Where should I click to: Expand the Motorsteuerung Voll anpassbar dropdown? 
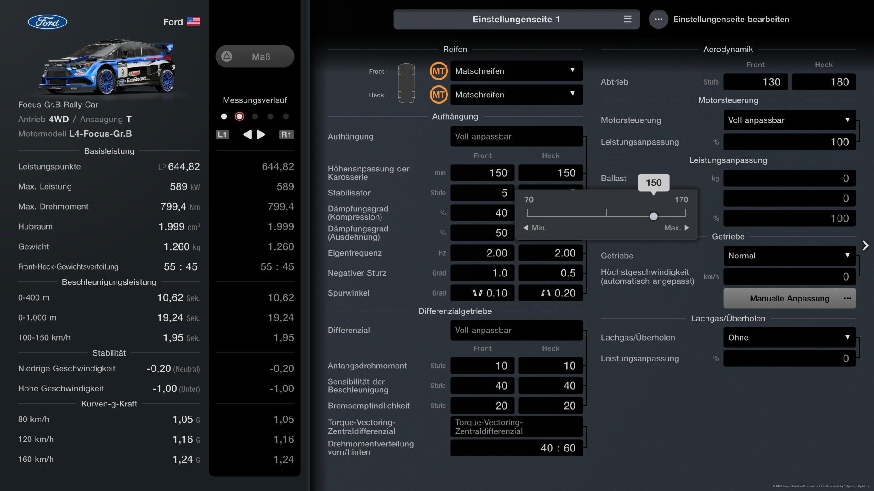click(x=788, y=120)
